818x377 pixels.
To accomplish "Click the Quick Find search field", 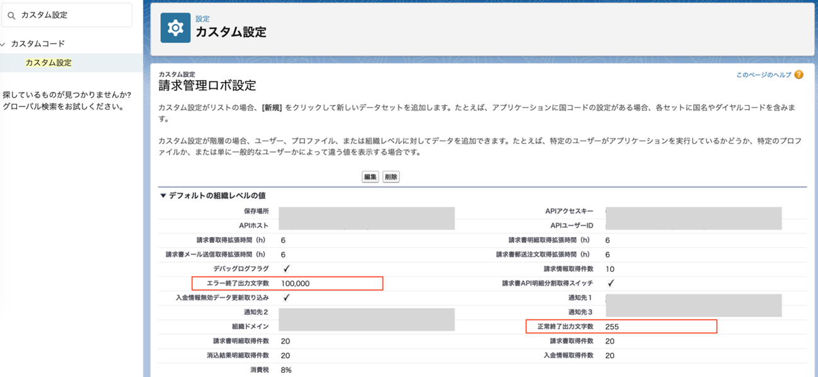I will point(72,15).
